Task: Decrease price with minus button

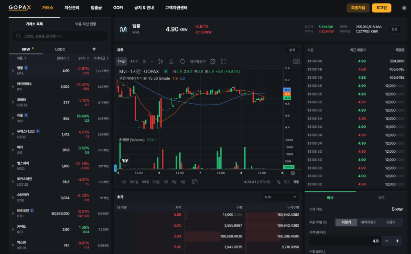Action: (387, 241)
